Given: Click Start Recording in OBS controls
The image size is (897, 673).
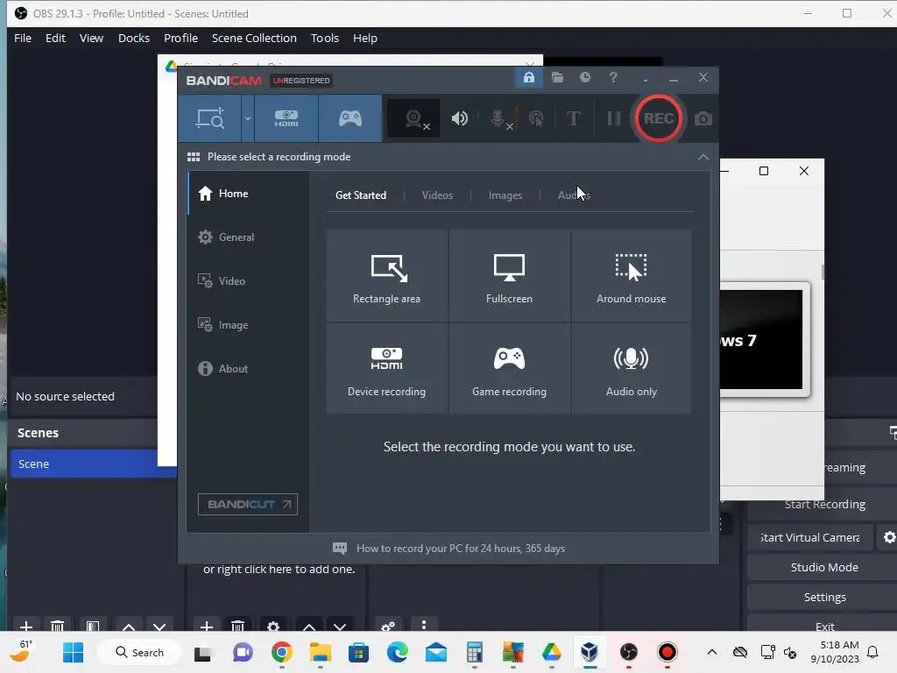Looking at the screenshot, I should click(x=824, y=504).
